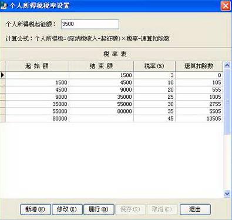Click the vertical scrollbar thumb
The image size is (232, 220).
click(x=227, y=102)
